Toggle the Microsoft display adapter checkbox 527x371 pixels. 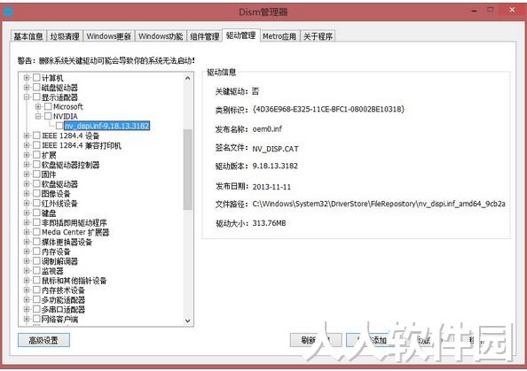(48, 106)
